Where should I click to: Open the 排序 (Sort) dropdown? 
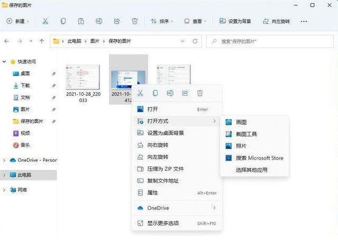(162, 21)
